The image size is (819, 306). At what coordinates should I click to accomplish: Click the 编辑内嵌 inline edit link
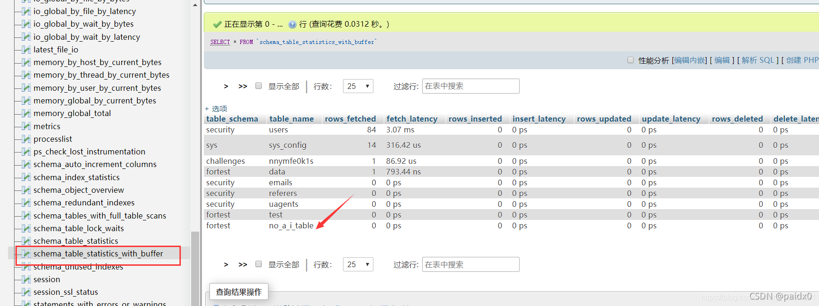pyautogui.click(x=689, y=60)
